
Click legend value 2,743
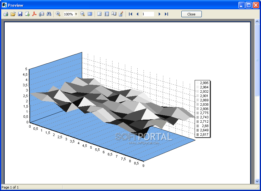204,117
